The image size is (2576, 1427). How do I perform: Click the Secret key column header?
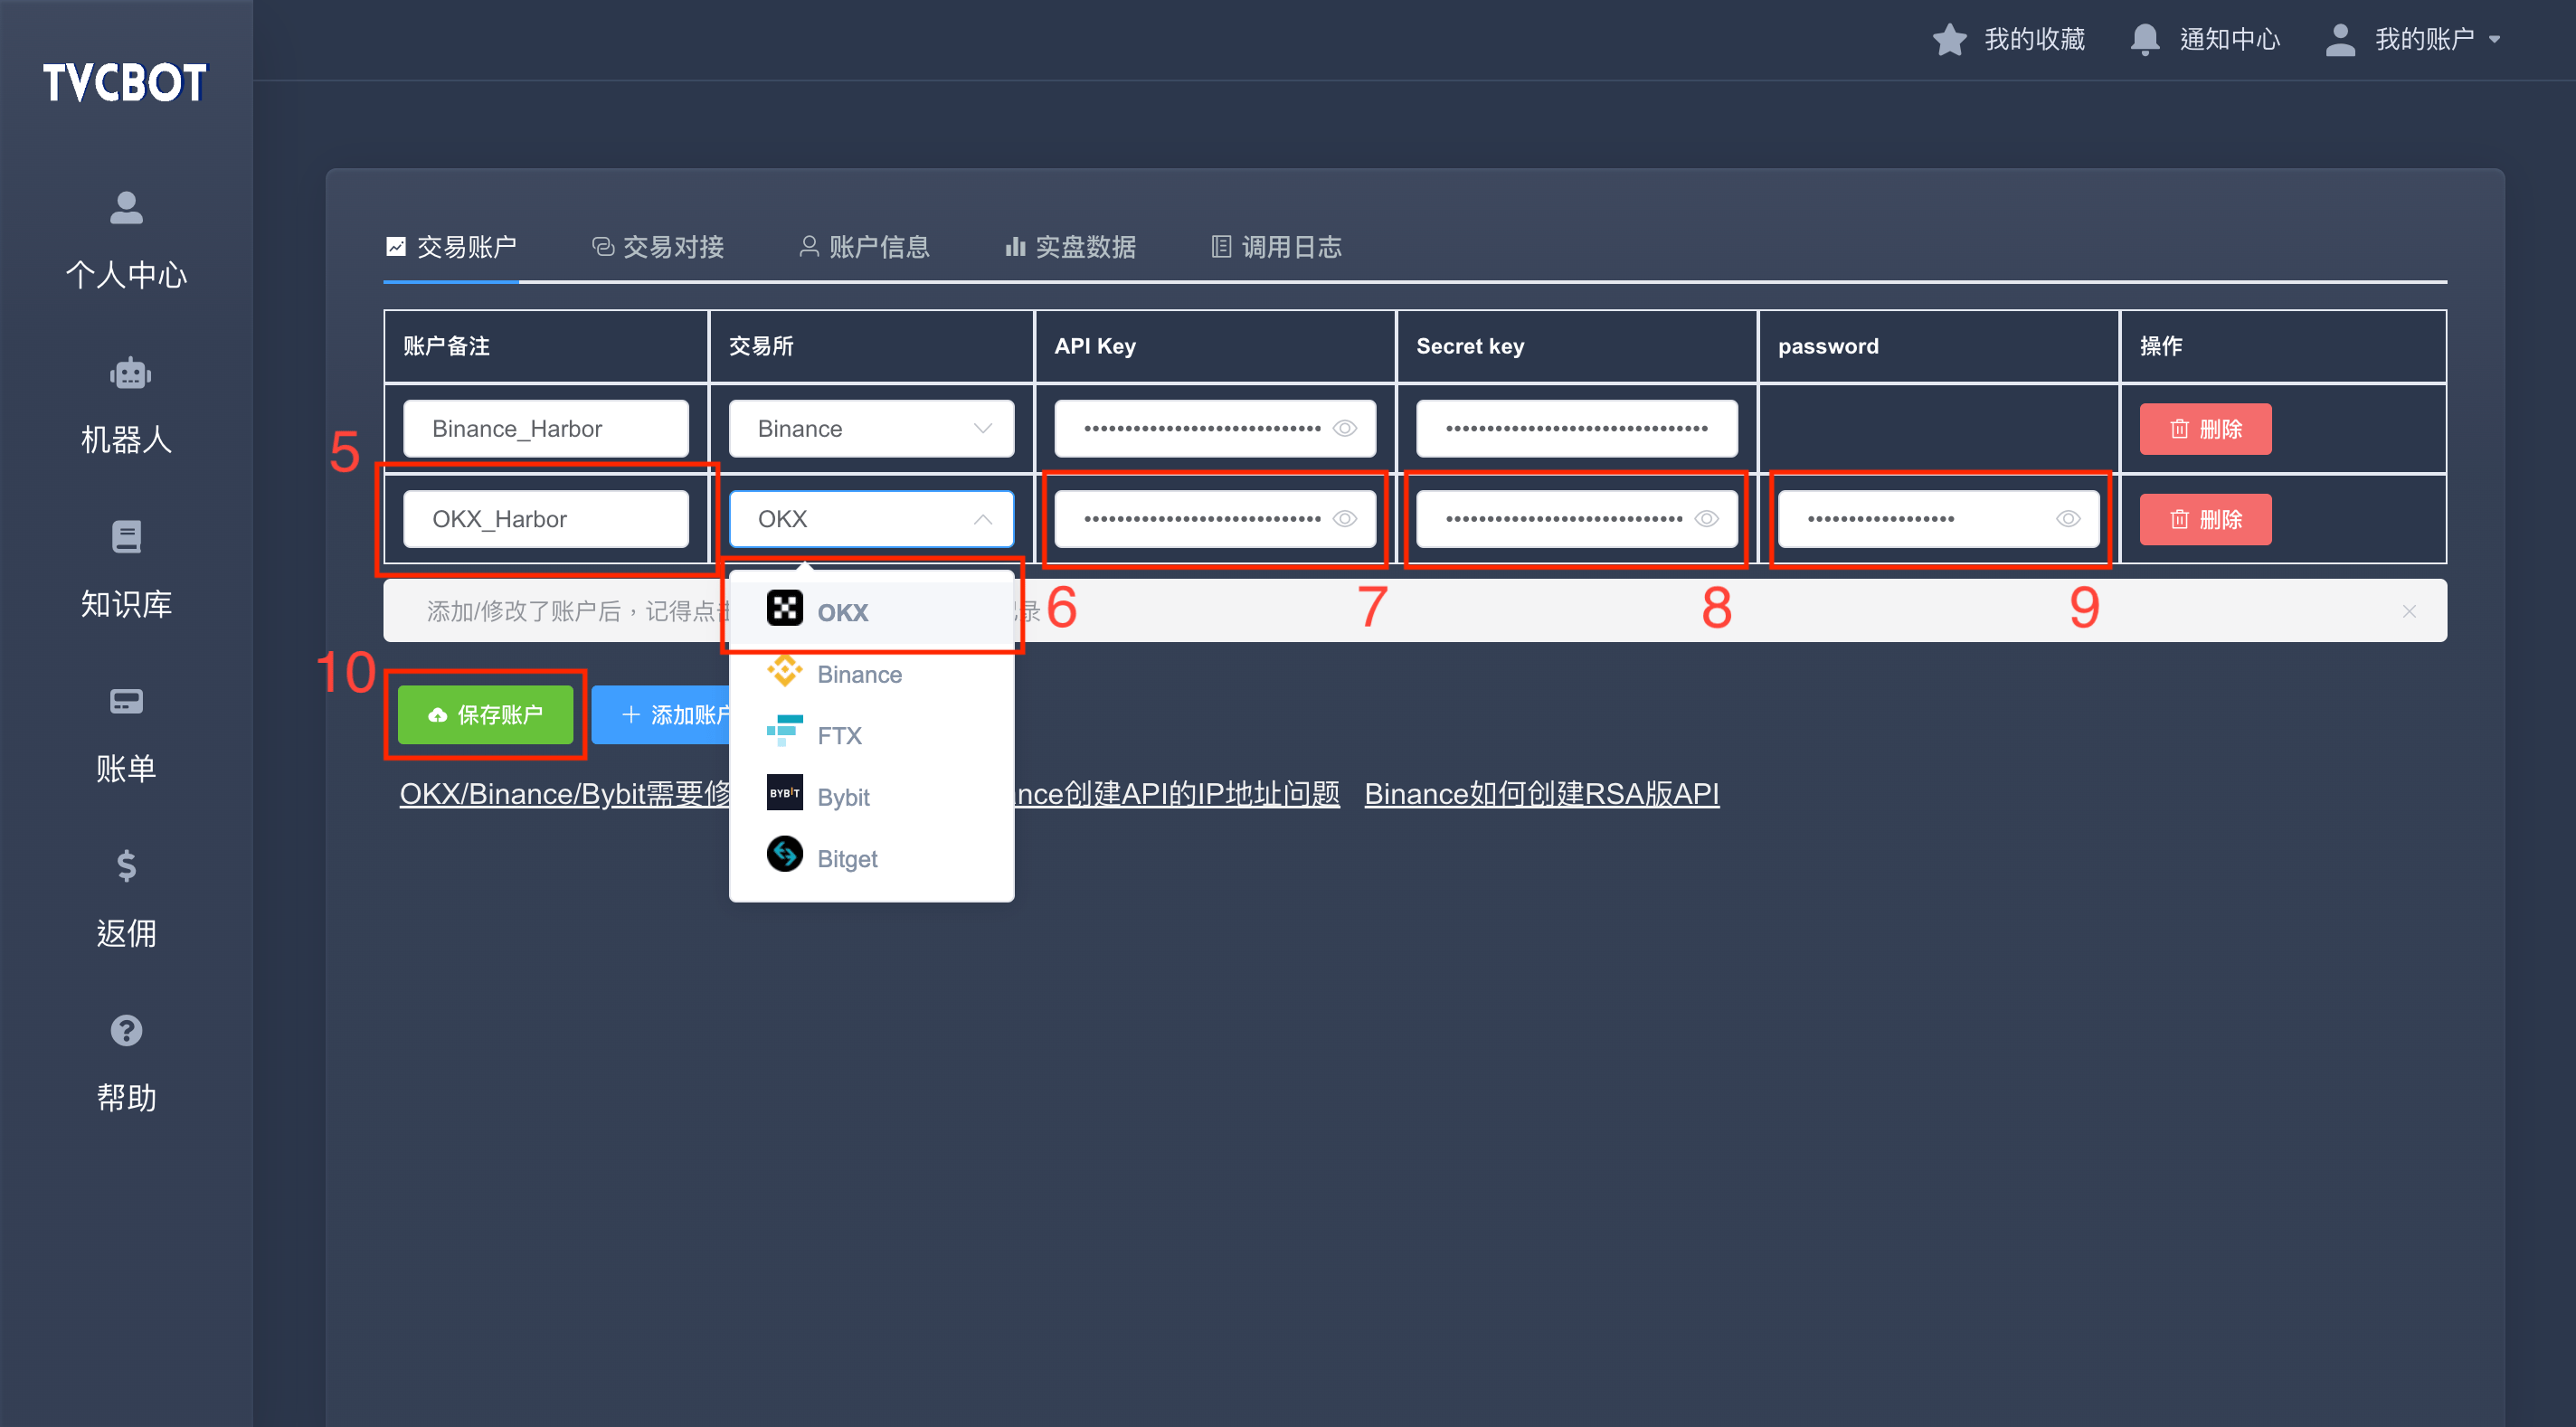pos(1577,346)
